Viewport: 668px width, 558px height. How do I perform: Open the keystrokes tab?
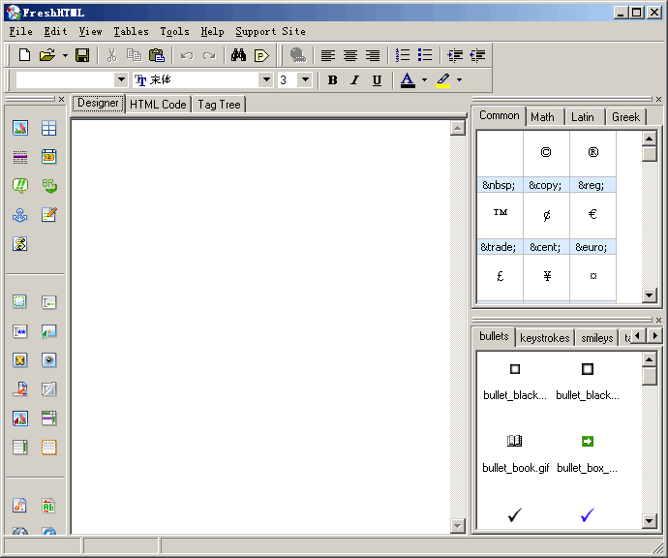pyautogui.click(x=545, y=338)
